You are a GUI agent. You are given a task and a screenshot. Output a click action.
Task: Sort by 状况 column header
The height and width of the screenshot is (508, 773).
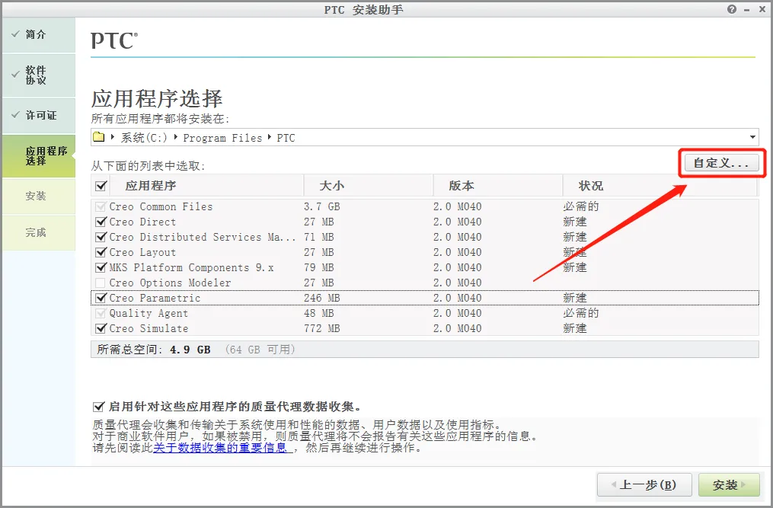[x=660, y=186]
